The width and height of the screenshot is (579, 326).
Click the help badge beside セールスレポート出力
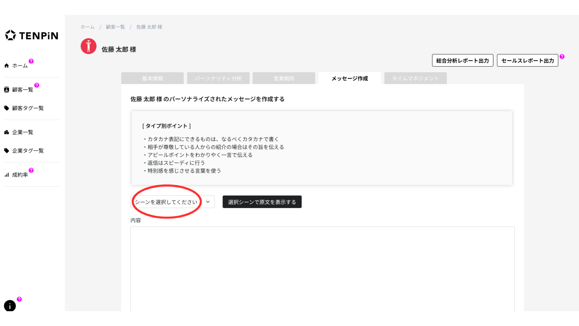pyautogui.click(x=562, y=57)
